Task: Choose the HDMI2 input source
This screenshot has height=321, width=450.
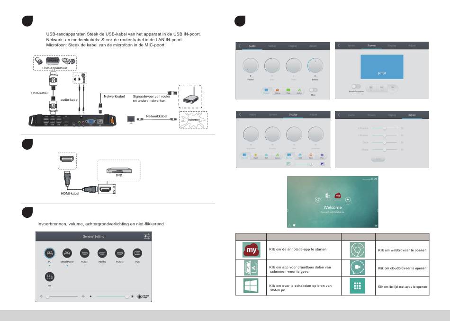Action: (102, 253)
